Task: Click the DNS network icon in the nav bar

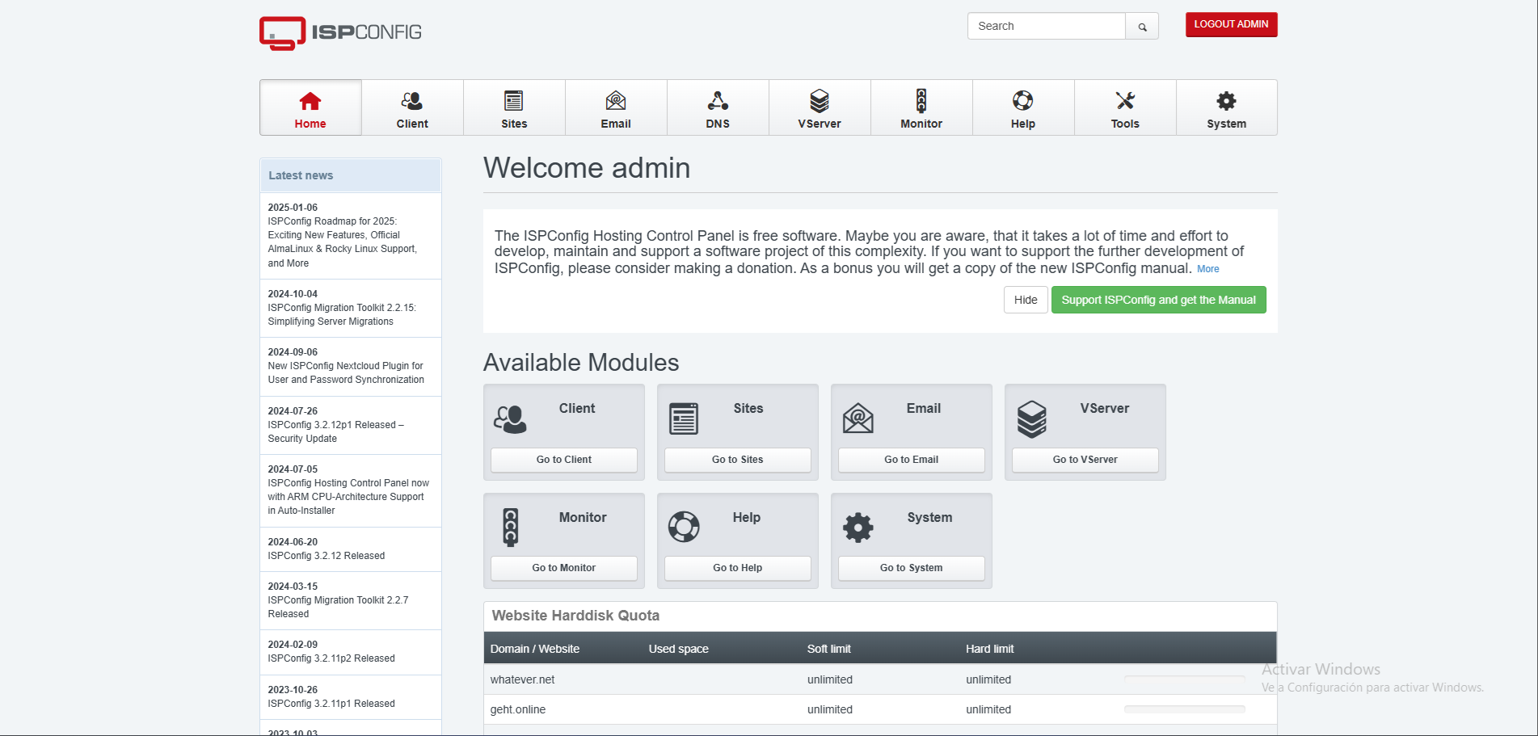Action: coord(718,101)
